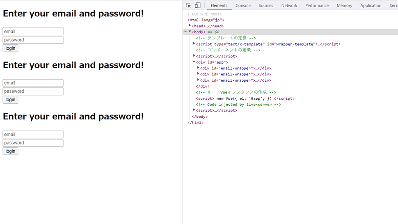The width and height of the screenshot is (398, 224).
Task: Click the second Enter your email heading
Action: point(73,65)
